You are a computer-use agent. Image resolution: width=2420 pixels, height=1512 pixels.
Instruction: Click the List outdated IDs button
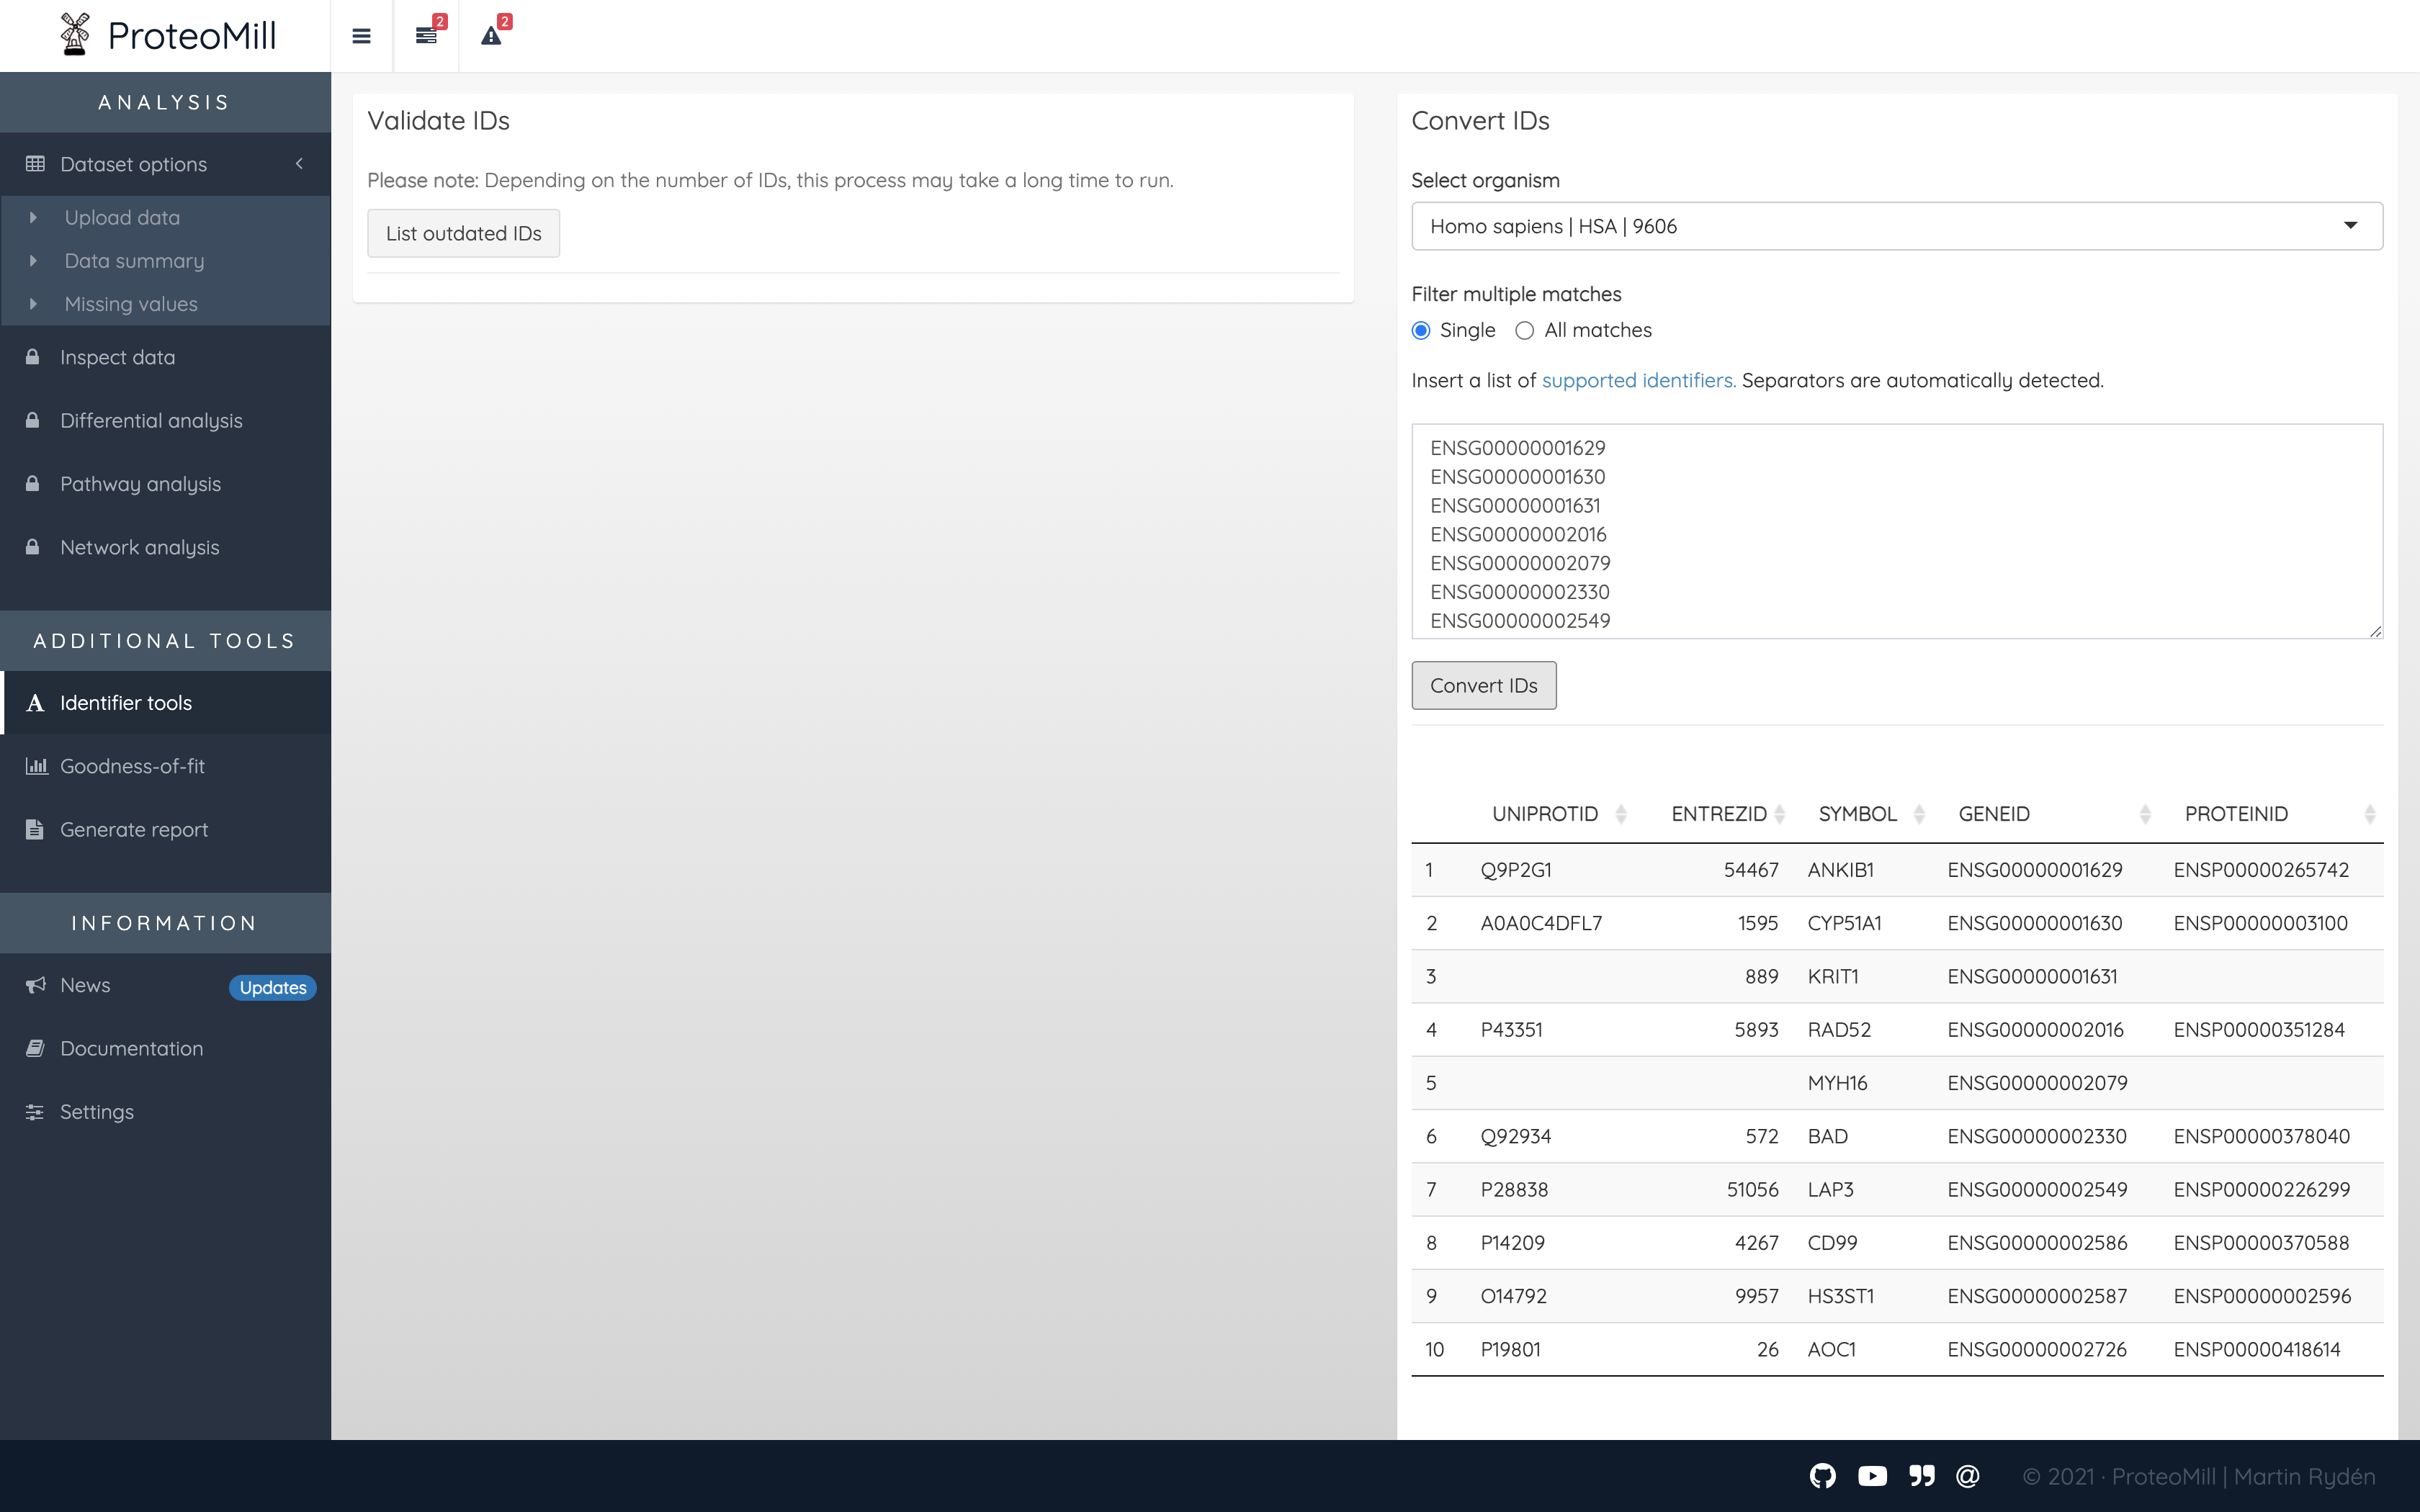click(463, 233)
